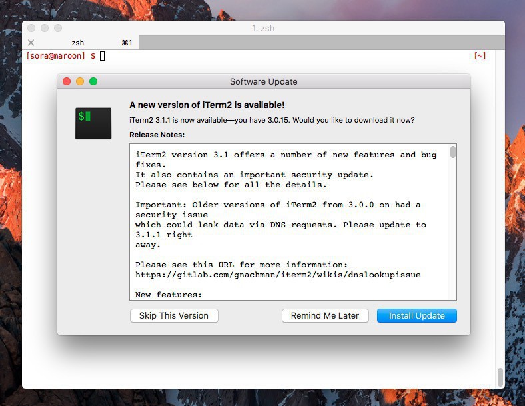Click the 'New features:' line in notes
This screenshot has height=406, width=525.
pos(169,295)
